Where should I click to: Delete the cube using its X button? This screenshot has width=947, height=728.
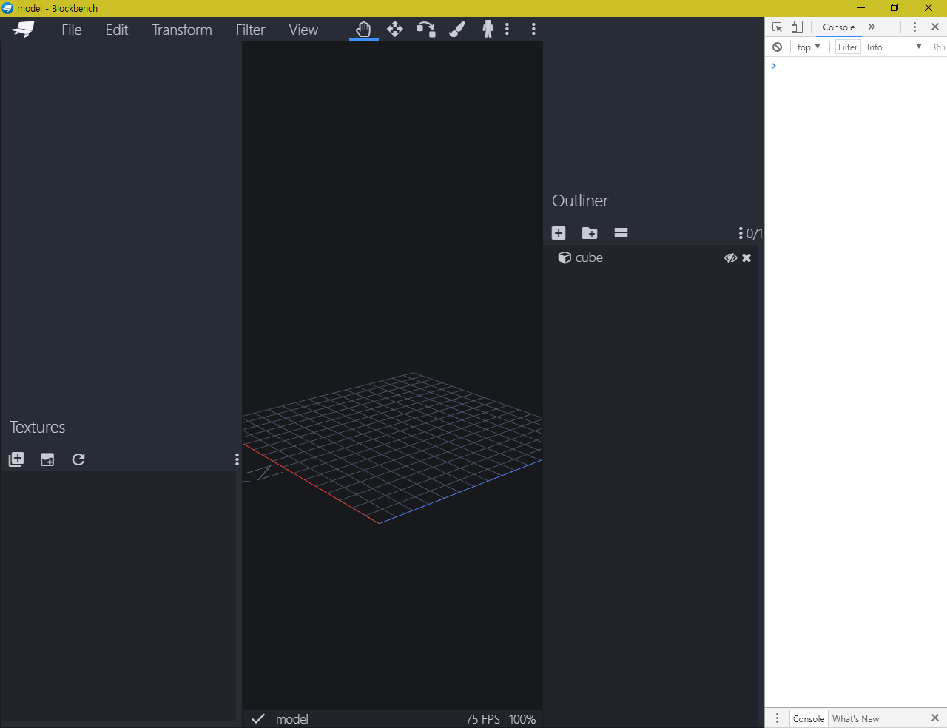tap(747, 257)
